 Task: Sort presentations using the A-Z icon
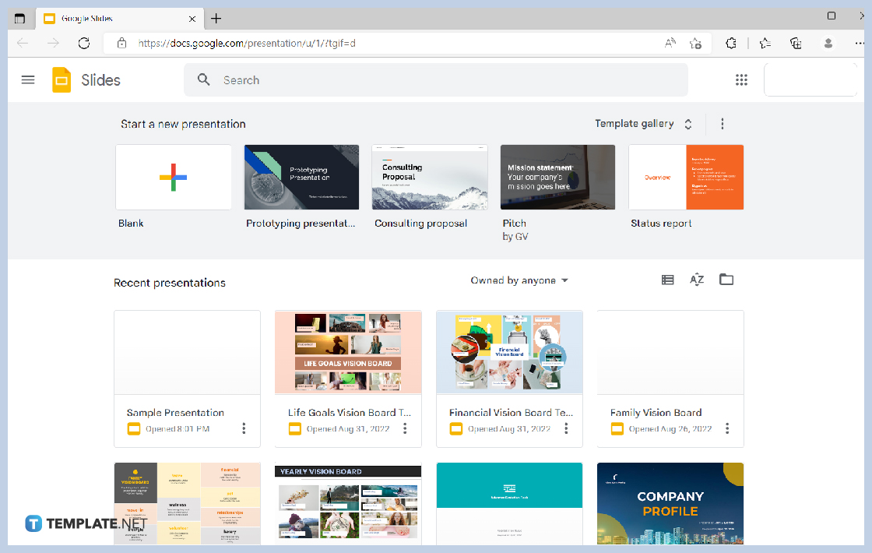697,280
